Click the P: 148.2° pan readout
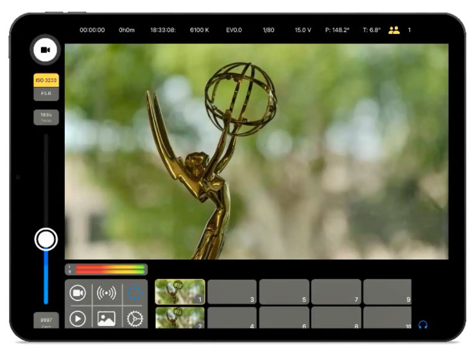473x355 pixels. [x=337, y=30]
